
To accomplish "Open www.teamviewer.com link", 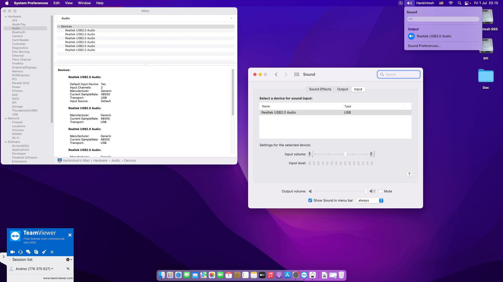I will pos(58,278).
